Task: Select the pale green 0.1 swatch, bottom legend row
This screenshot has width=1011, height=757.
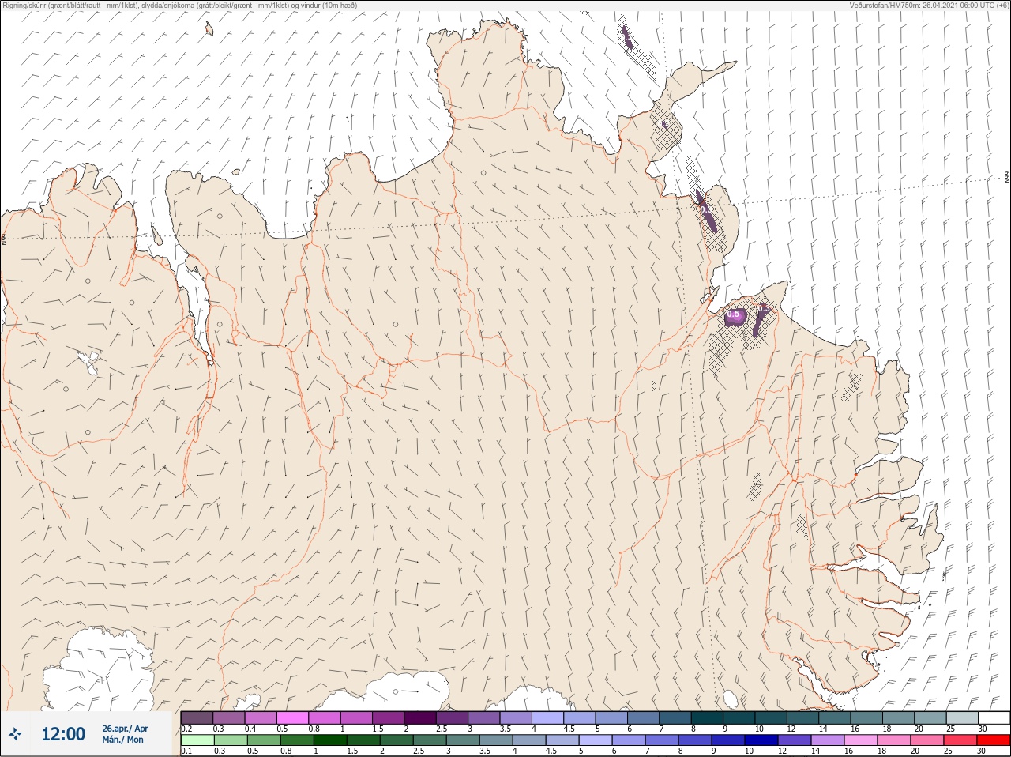Action: pyautogui.click(x=197, y=740)
